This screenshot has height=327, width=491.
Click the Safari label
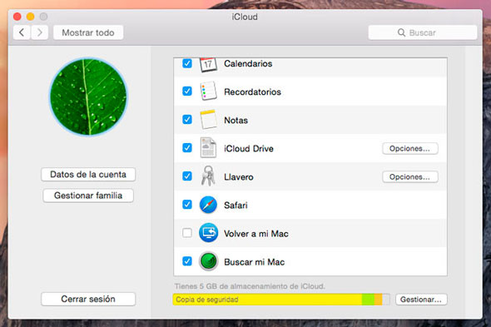pos(236,206)
